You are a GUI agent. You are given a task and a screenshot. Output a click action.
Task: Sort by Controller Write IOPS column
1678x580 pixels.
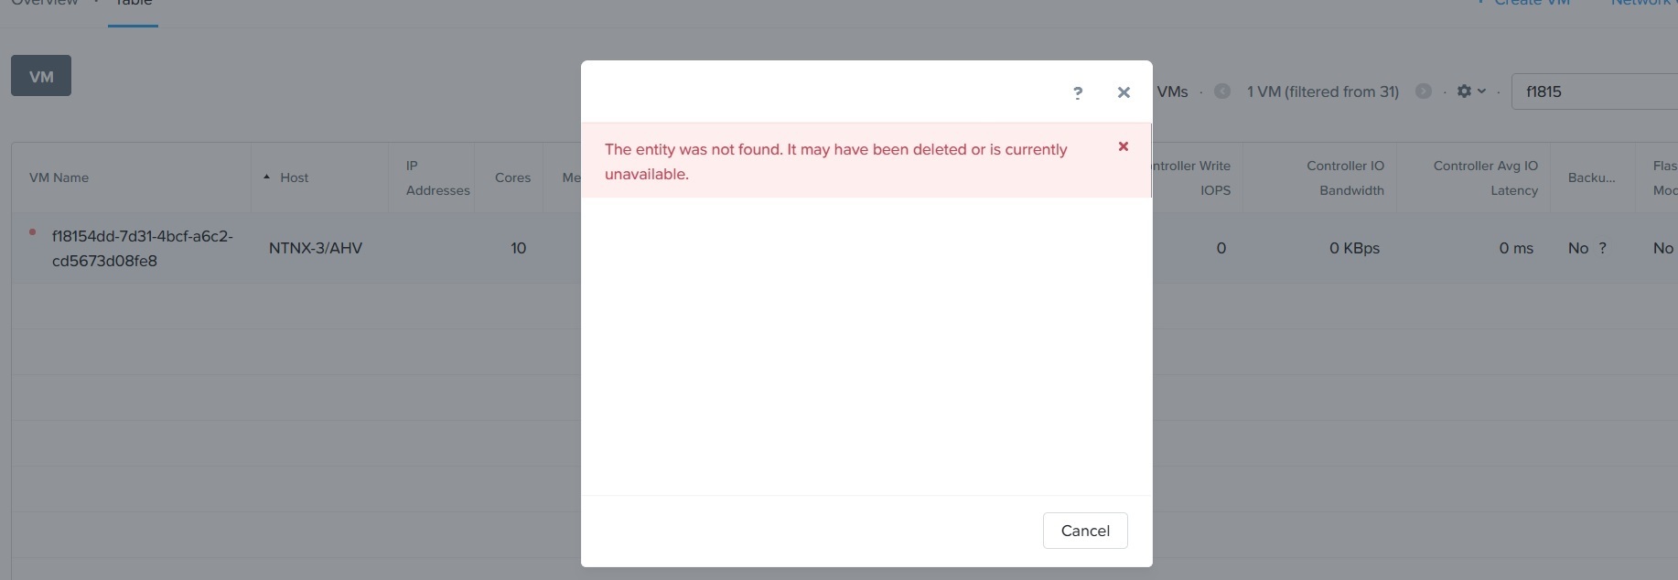(x=1192, y=177)
